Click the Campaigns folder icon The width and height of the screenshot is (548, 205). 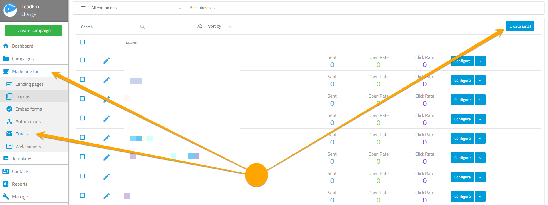(6, 59)
